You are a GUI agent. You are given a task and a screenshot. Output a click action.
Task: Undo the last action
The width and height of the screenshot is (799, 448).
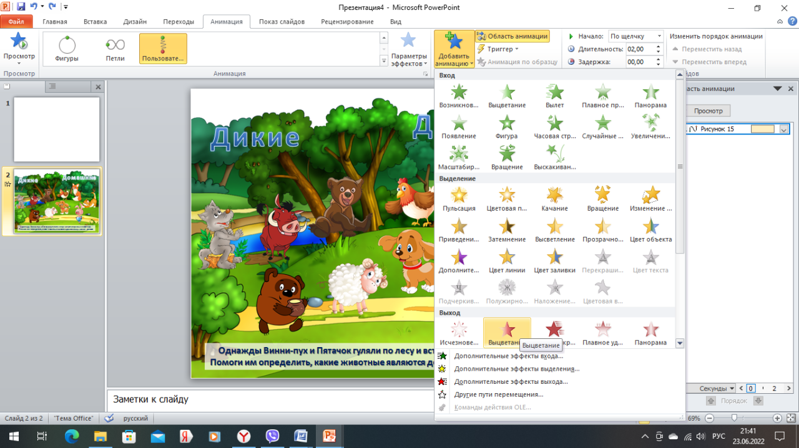(34, 7)
